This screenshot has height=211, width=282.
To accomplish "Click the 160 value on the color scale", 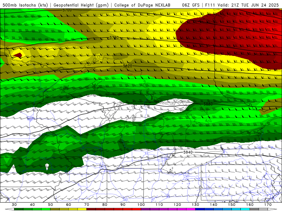I will point(250,205).
